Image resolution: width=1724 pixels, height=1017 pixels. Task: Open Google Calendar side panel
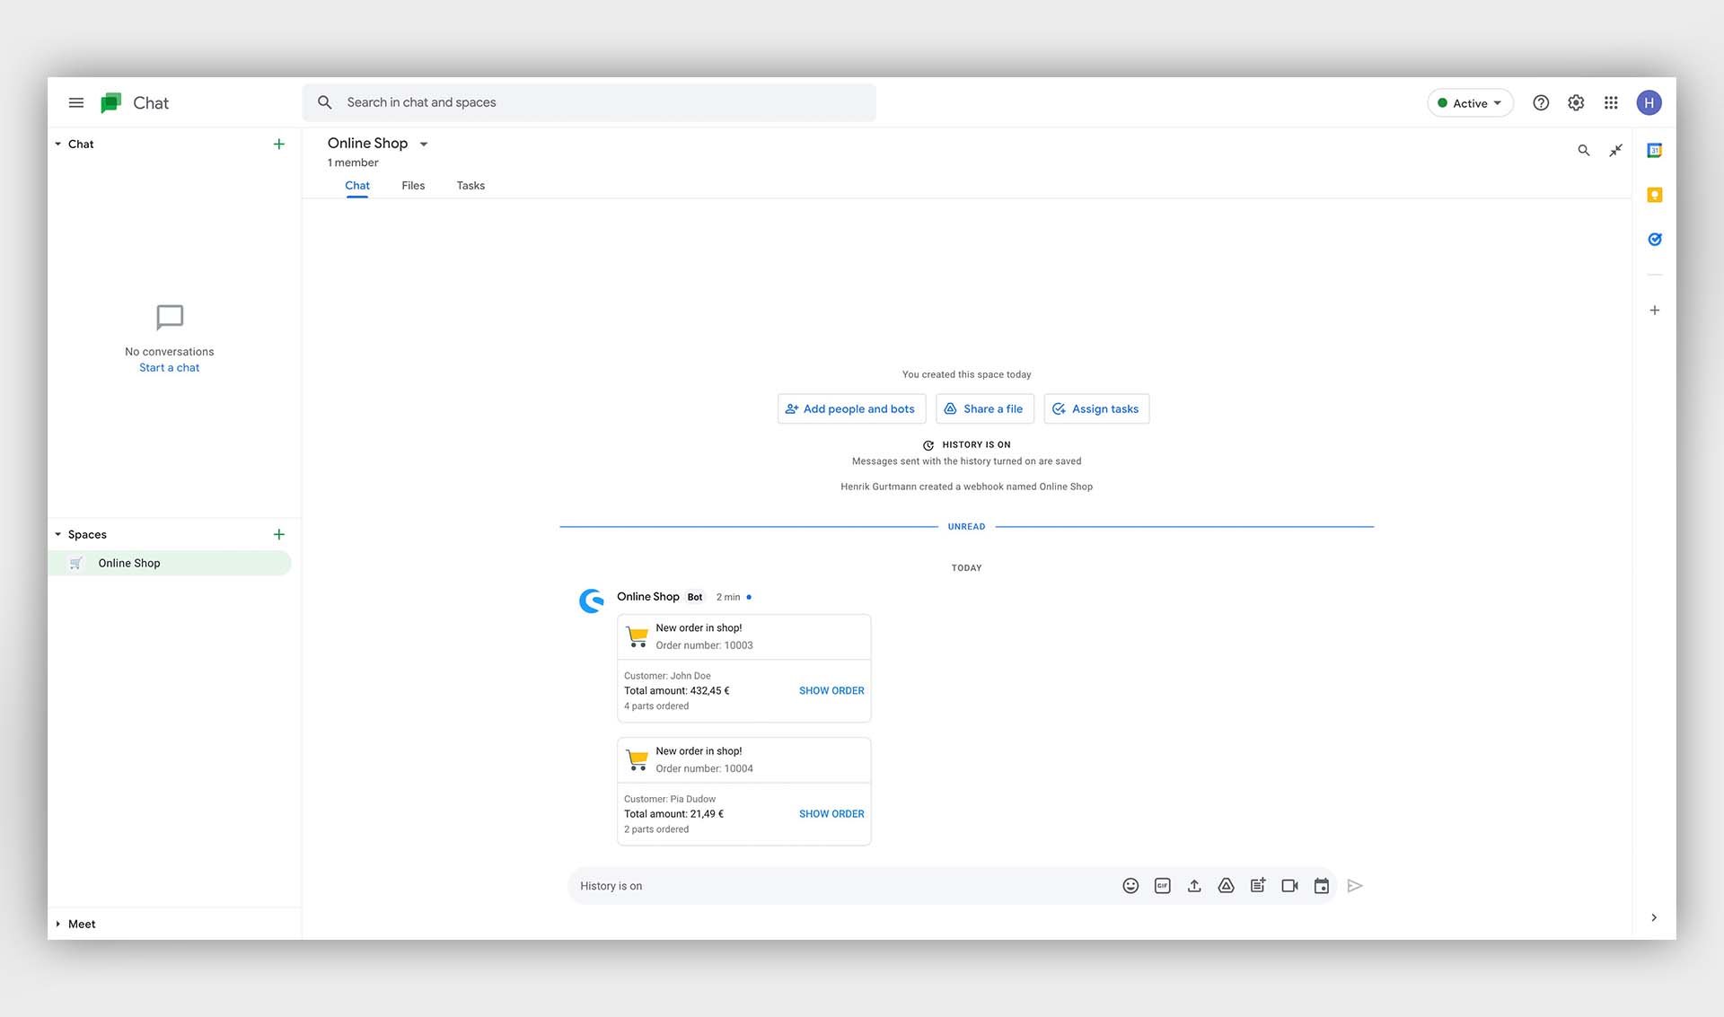coord(1654,151)
